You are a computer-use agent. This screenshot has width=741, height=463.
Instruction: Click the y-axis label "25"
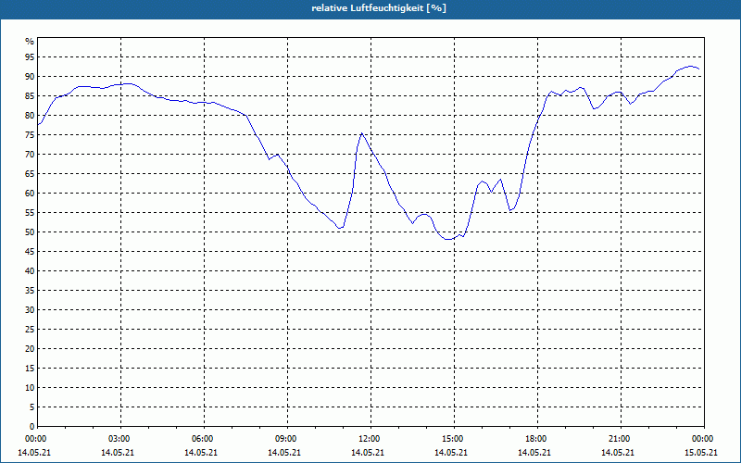pos(30,330)
